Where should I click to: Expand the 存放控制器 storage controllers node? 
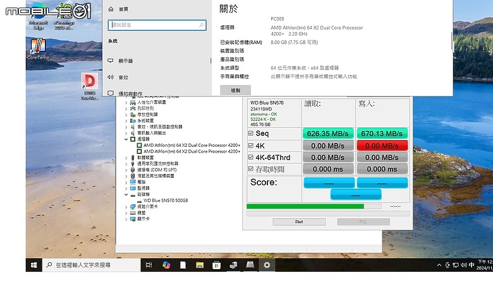126,115
